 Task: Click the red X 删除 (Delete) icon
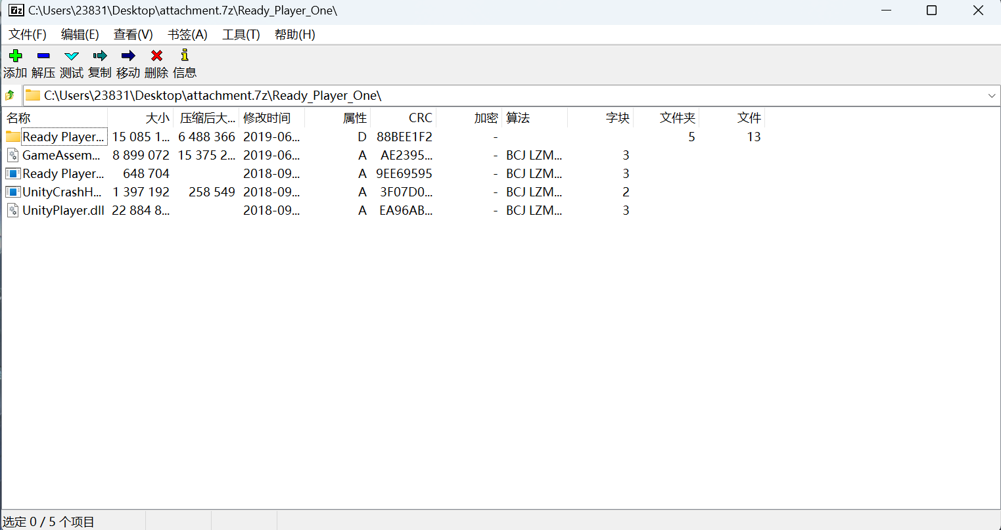coord(156,56)
